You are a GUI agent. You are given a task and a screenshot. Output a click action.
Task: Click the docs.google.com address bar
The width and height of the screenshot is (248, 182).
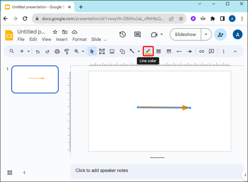click(103, 19)
